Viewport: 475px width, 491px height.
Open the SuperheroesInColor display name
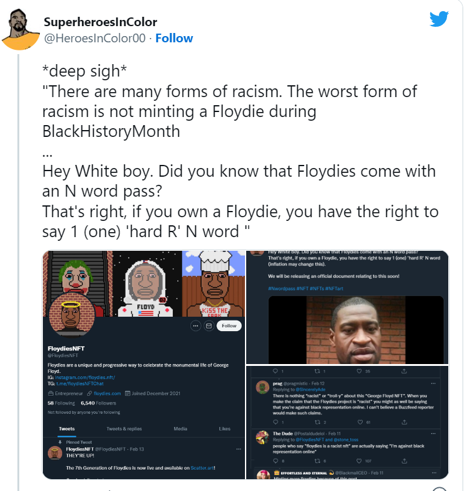pyautogui.click(x=100, y=22)
